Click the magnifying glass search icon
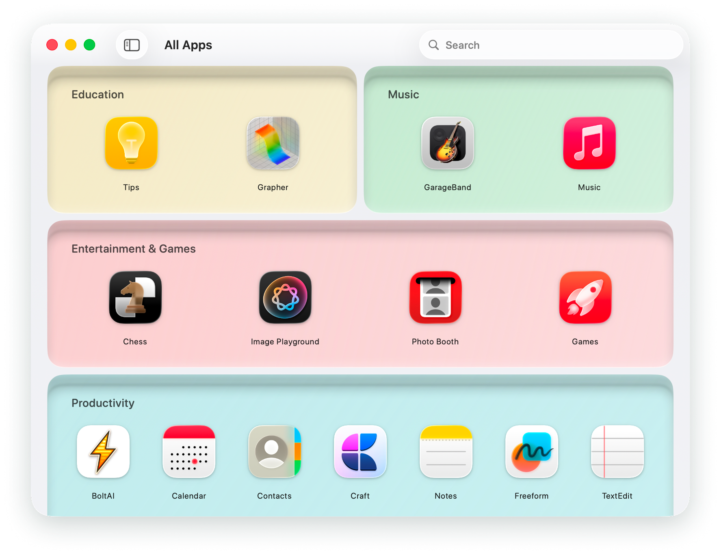 pyautogui.click(x=434, y=45)
